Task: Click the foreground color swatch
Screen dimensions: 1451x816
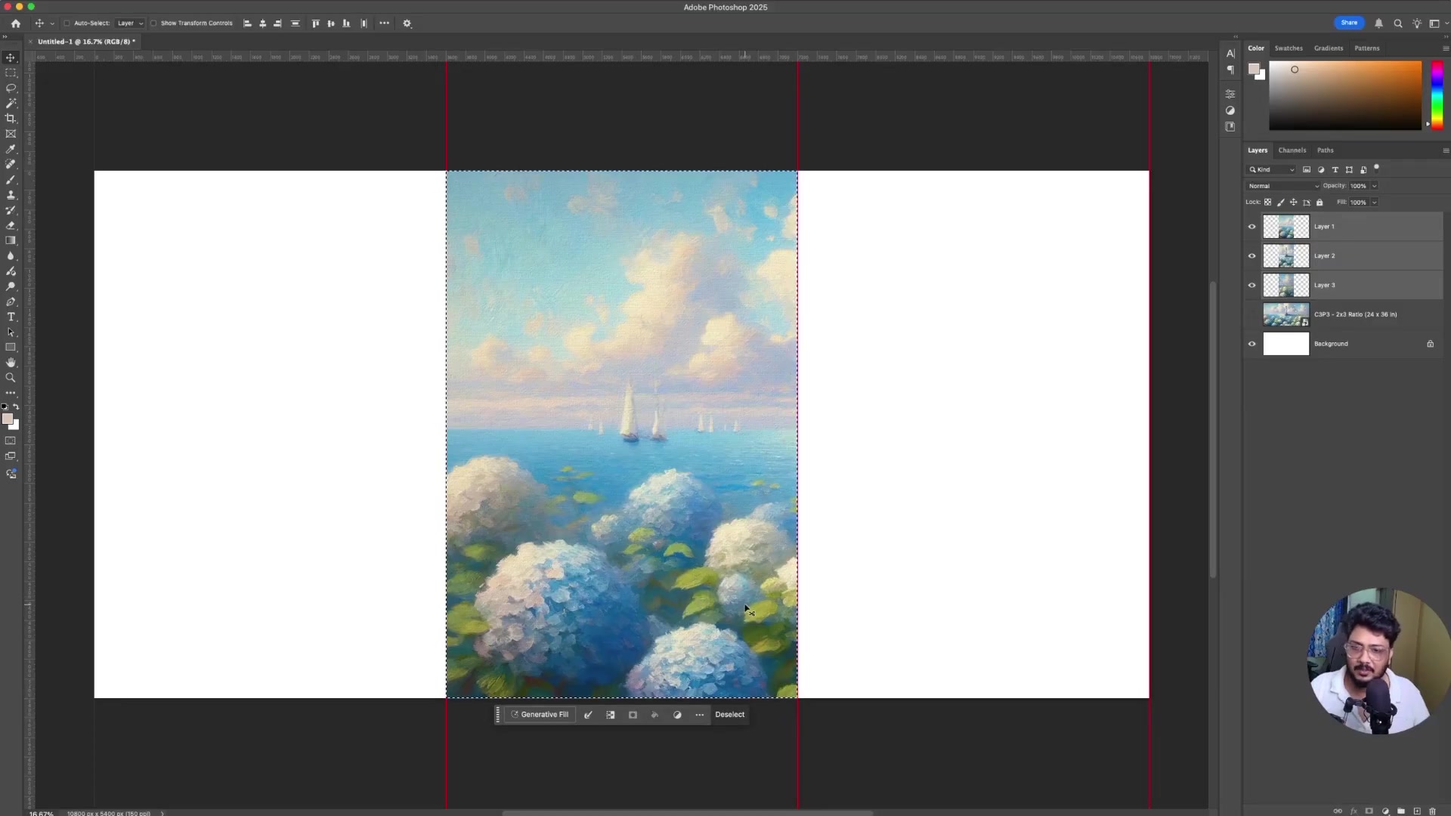Action: click(9, 419)
